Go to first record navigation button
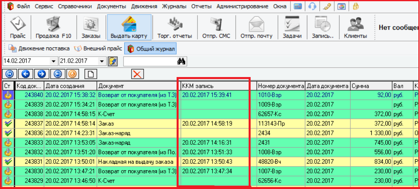The width and height of the screenshot is (420, 189). coord(9,74)
